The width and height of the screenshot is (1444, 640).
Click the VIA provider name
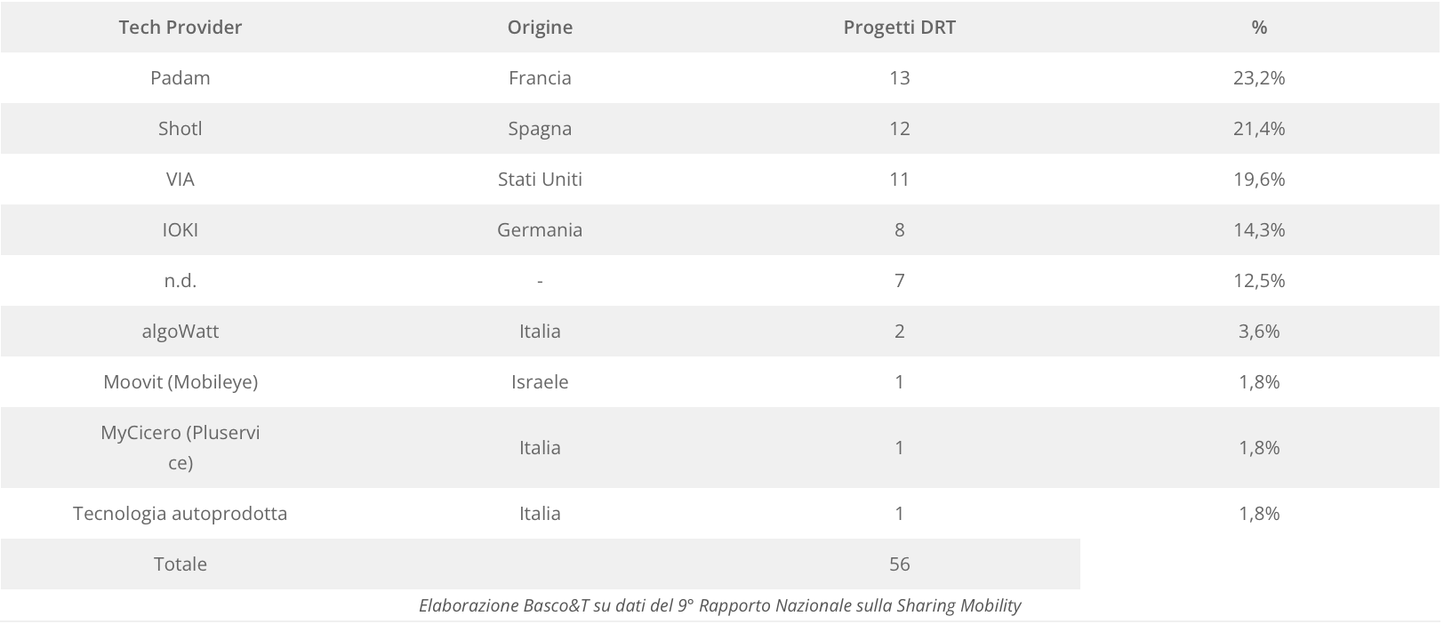pyautogui.click(x=180, y=180)
